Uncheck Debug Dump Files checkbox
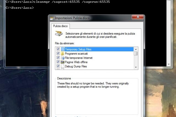The width and height of the screenshot is (176, 117). (58, 66)
